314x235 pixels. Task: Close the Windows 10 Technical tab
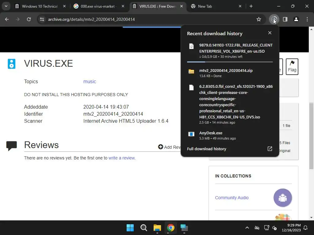click(x=64, y=6)
